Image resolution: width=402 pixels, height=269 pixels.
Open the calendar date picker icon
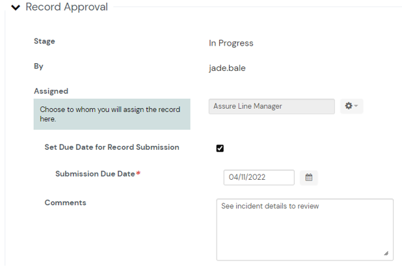click(x=309, y=177)
